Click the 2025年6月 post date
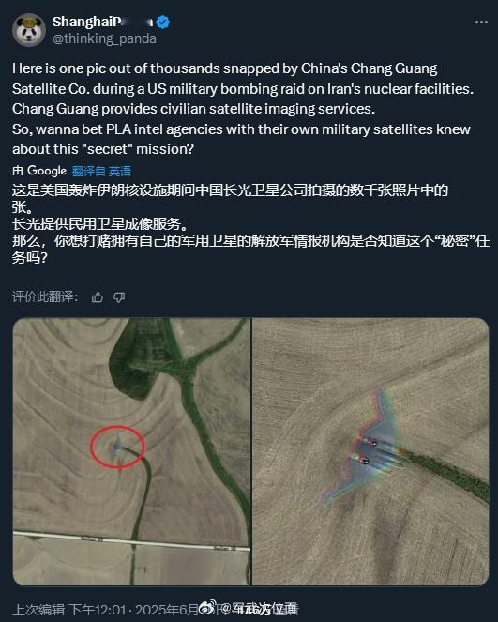The image size is (498, 622). (x=167, y=610)
